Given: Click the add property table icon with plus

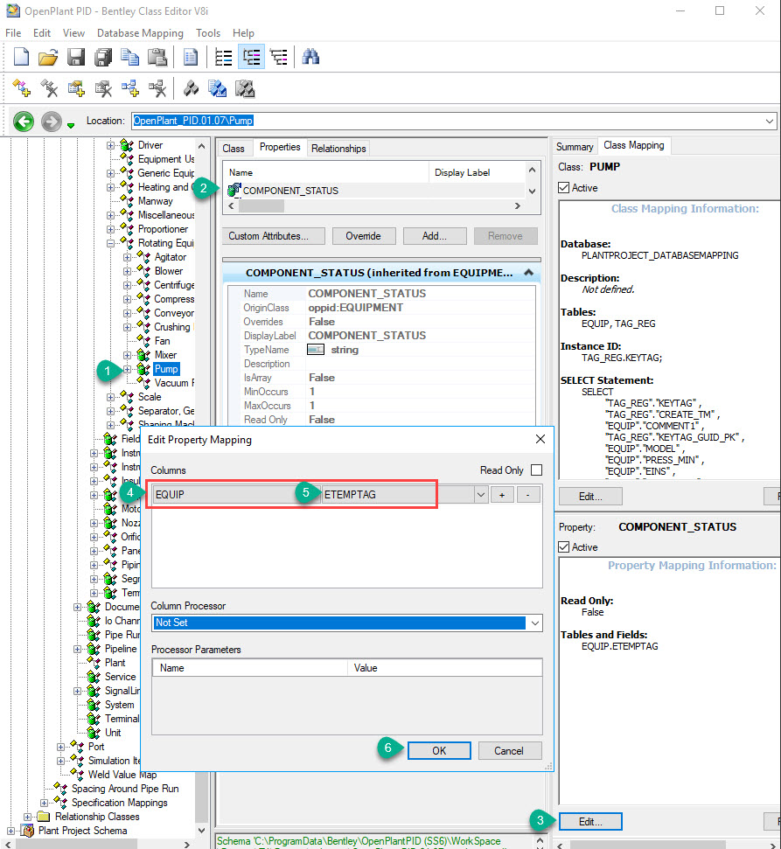Looking at the screenshot, I should click(x=76, y=88).
